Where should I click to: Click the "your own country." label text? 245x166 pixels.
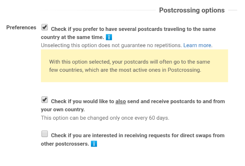click(x=63, y=109)
